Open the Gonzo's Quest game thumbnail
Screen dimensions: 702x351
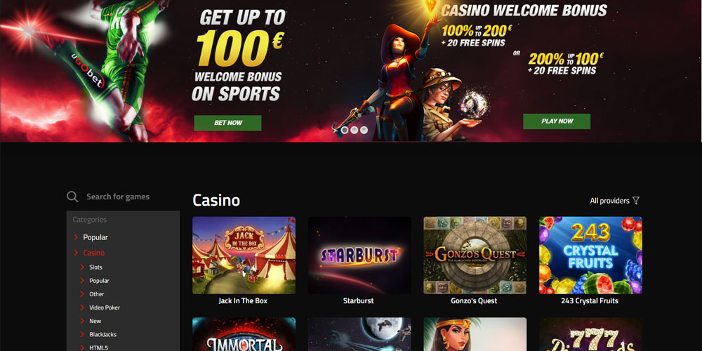pyautogui.click(x=475, y=256)
